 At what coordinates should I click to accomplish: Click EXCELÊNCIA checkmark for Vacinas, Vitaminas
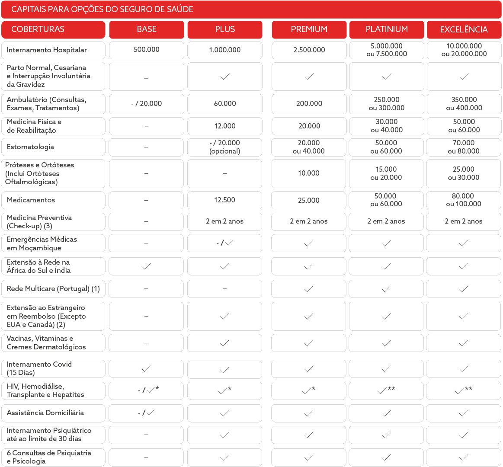tap(464, 343)
